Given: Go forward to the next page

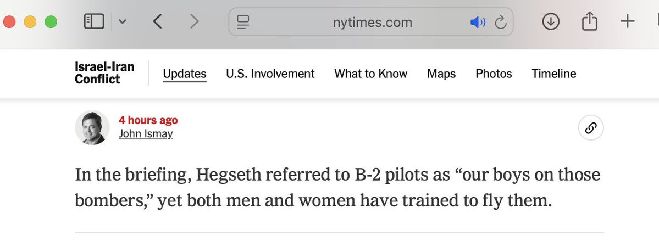Looking at the screenshot, I should pos(194,21).
